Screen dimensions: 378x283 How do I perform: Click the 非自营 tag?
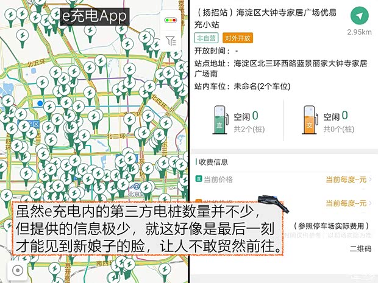[x=206, y=38]
